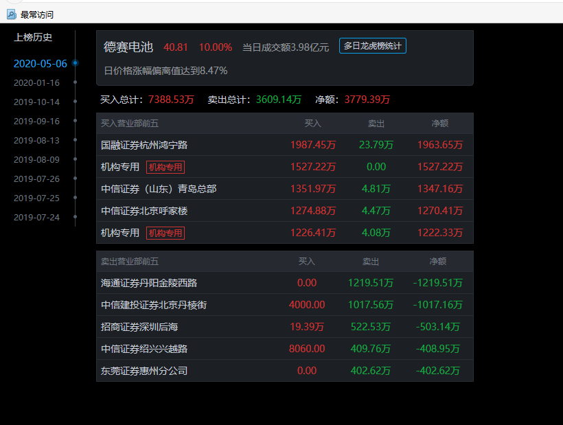Click the 买入 column header

pos(314,123)
